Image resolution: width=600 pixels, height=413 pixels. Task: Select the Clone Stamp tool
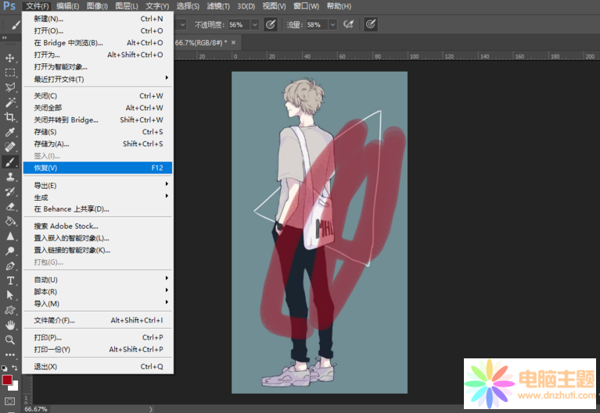point(10,177)
